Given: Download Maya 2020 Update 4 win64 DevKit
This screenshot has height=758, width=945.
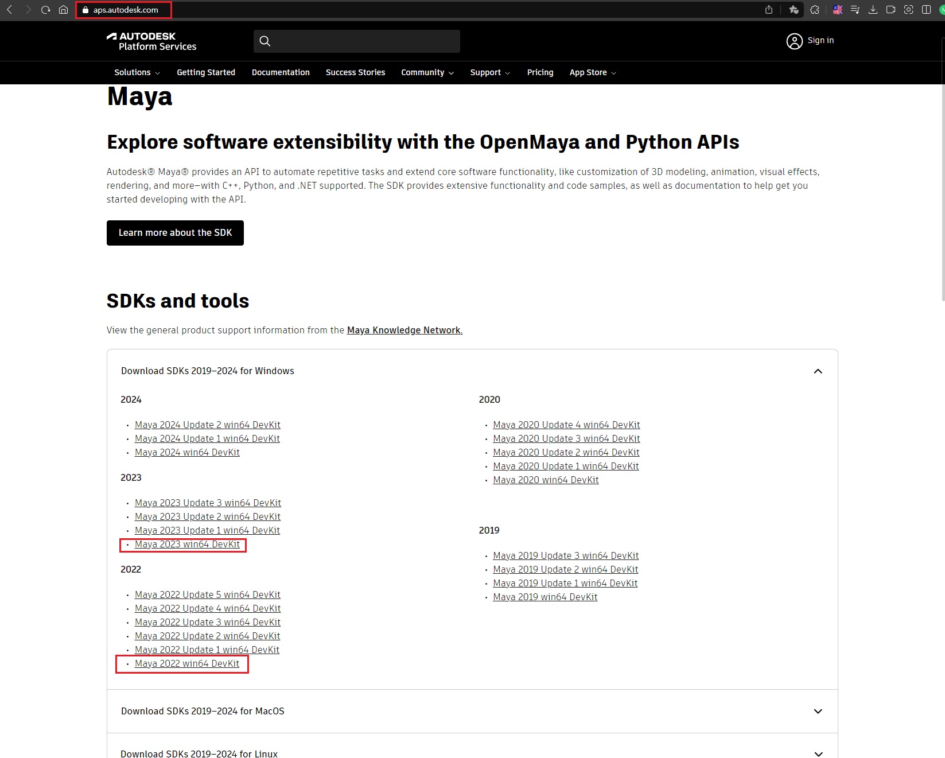Looking at the screenshot, I should [x=566, y=425].
